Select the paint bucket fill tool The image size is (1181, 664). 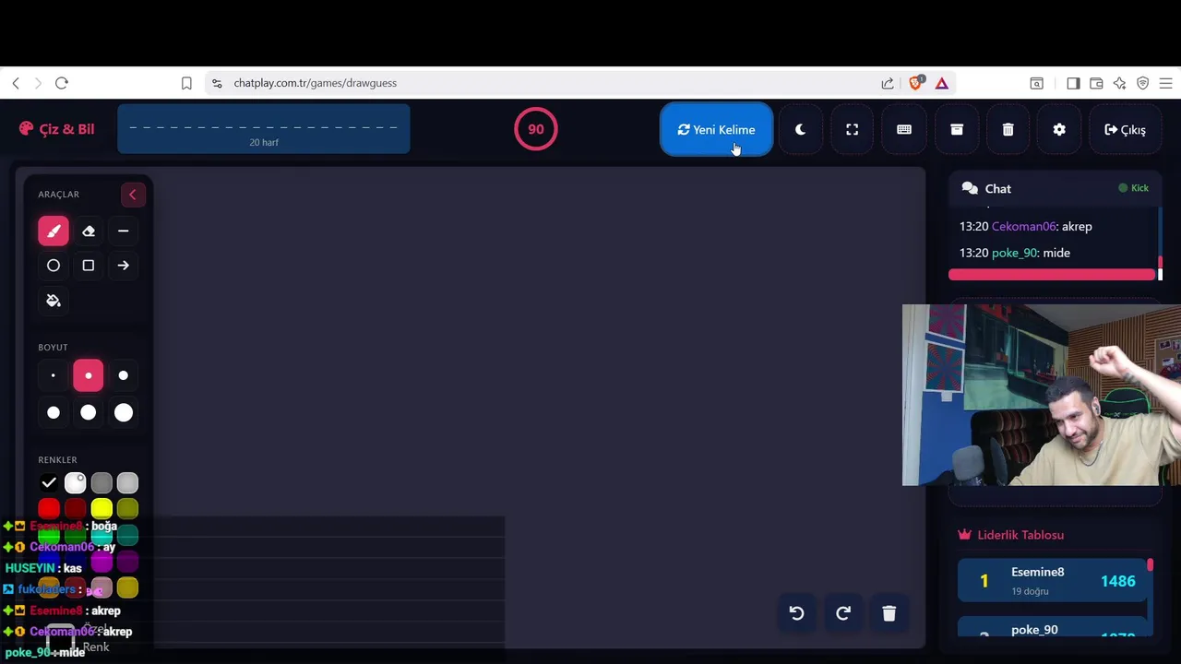[54, 301]
